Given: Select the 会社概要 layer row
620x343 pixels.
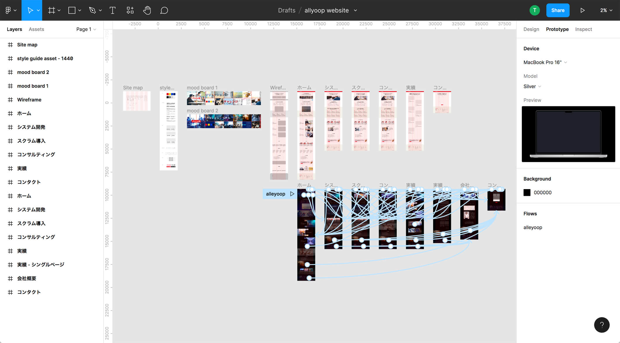Looking at the screenshot, I should coord(51,278).
